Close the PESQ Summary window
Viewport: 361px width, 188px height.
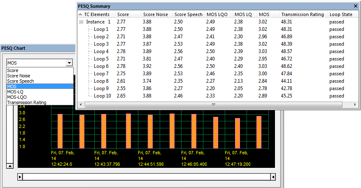(x=356, y=6)
